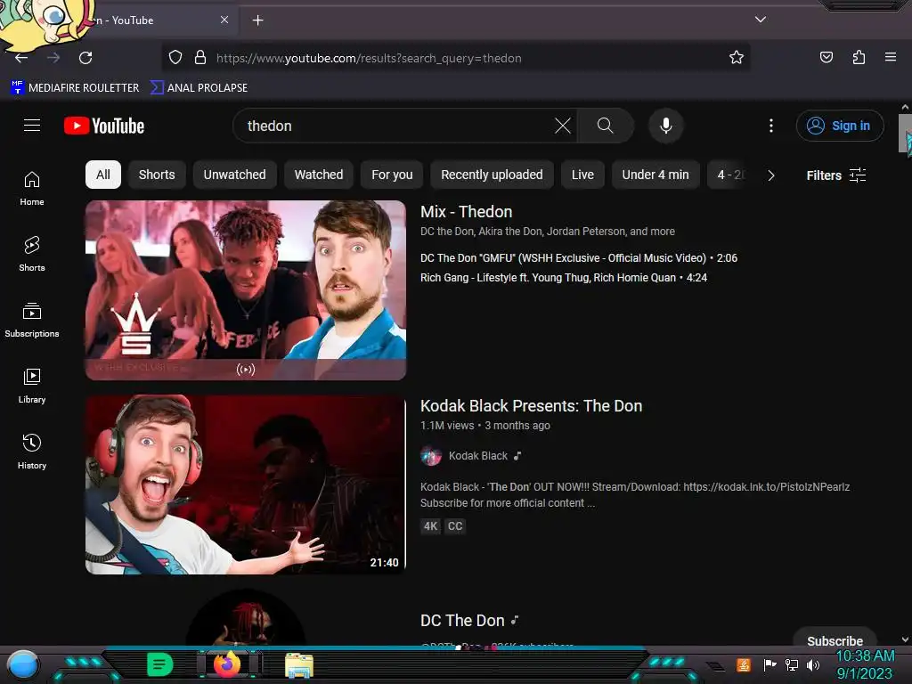912x684 pixels.
Task: Run search with magnifier button
Action: (605, 126)
